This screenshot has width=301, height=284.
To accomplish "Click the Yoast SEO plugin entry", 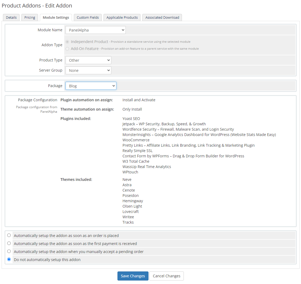I will click(131, 118).
